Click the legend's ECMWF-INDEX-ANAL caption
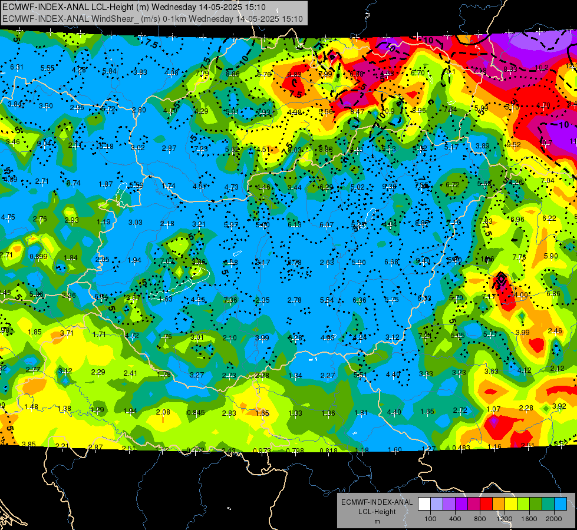The width and height of the screenshot is (577, 530). [377, 502]
